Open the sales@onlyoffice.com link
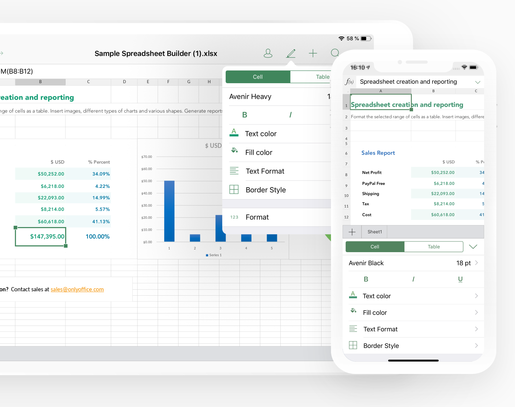Viewport: 515px width, 407px height. [x=77, y=289]
